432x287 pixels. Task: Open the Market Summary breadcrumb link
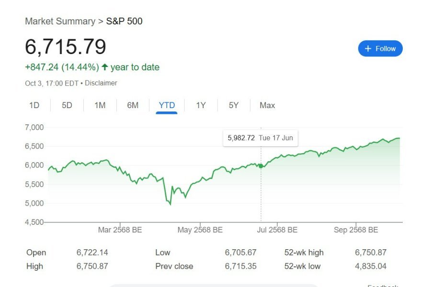coord(60,21)
